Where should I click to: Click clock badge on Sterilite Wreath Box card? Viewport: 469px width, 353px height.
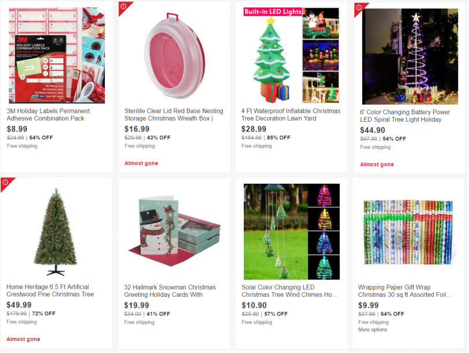[x=123, y=6]
